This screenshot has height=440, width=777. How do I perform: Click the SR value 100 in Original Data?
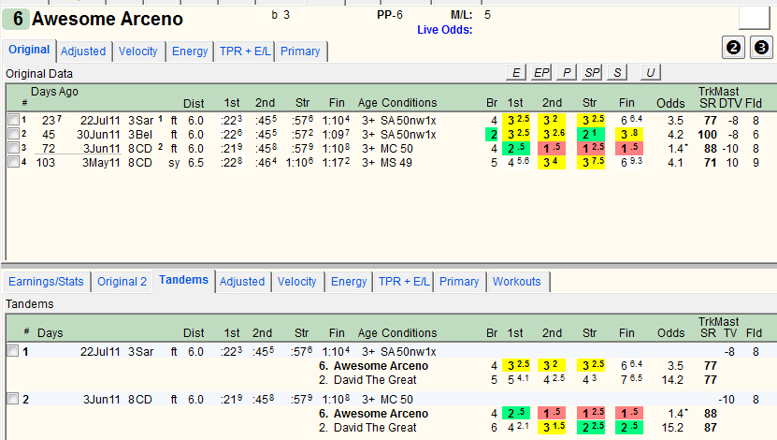pyautogui.click(x=707, y=135)
